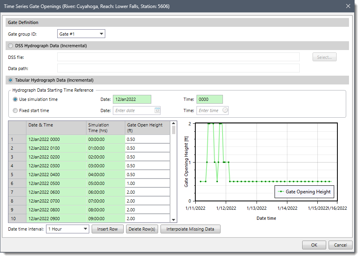Viewport: 359px width, 257px height.
Task: Click Gate Open Height cell for row 1
Action: pos(147,139)
